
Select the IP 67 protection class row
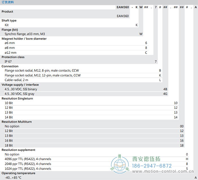tap(8, 62)
